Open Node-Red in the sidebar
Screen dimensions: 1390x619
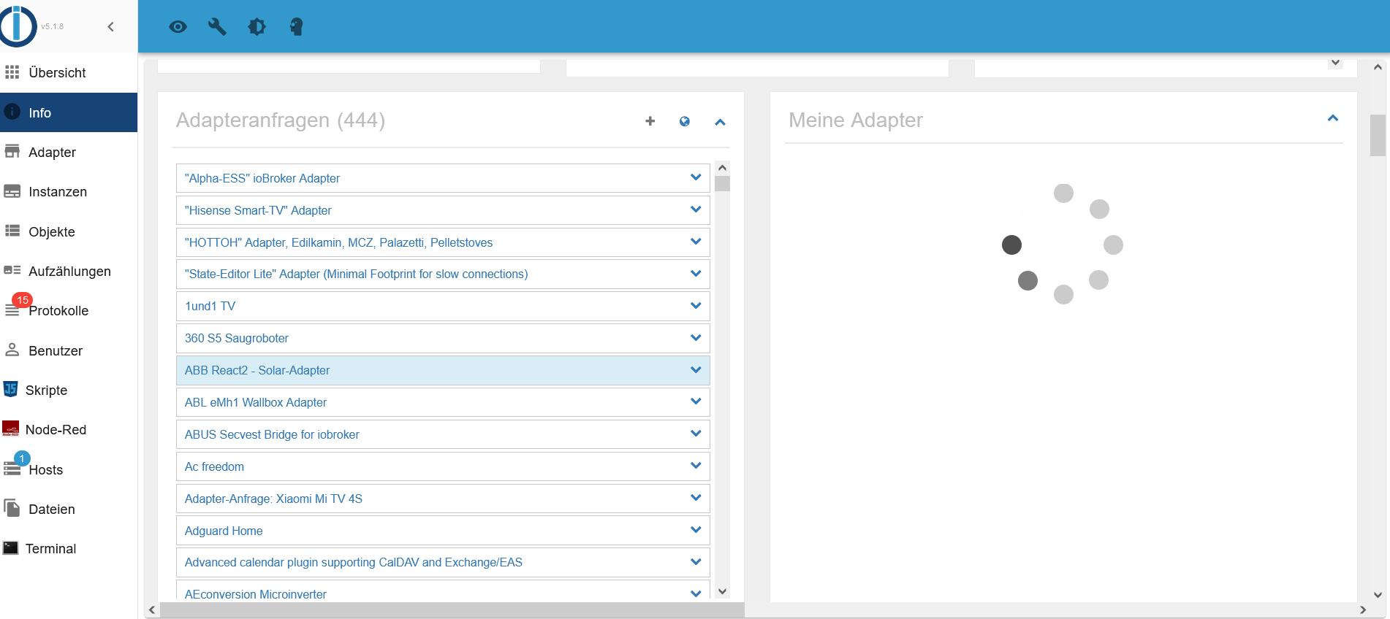pos(69,430)
